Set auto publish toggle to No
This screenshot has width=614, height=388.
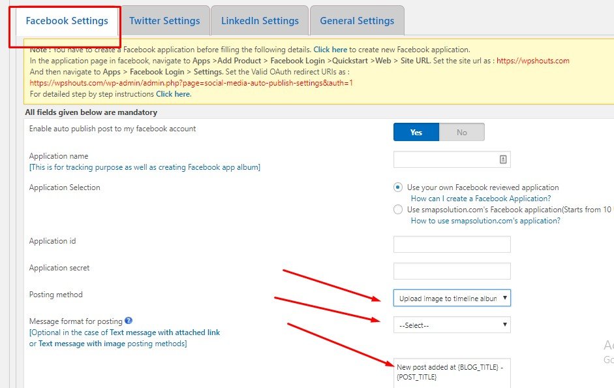(x=462, y=132)
